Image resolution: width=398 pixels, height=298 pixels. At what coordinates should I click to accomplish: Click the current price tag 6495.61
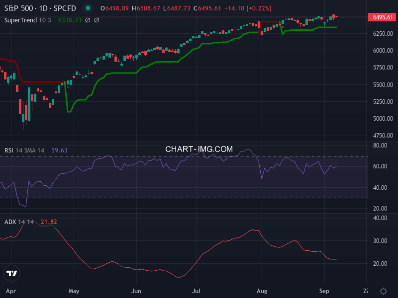(x=382, y=17)
